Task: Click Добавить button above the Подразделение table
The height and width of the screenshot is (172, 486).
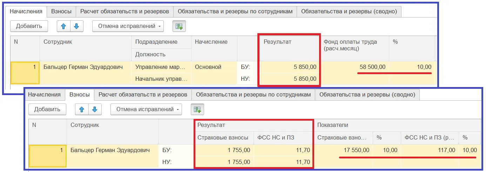Action: [29, 26]
